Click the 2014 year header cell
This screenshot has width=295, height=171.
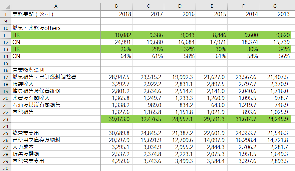pyautogui.click(x=243, y=14)
